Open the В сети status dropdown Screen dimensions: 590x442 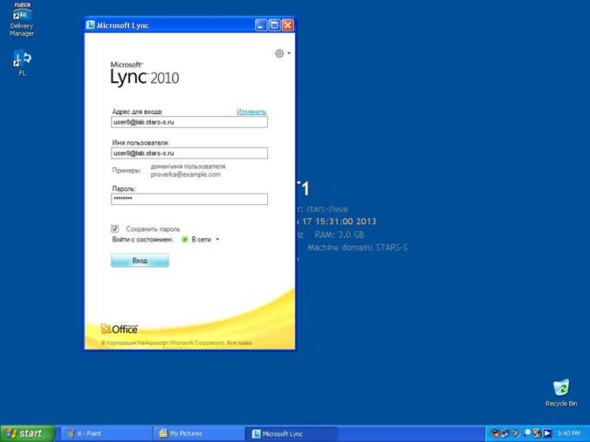[201, 240]
